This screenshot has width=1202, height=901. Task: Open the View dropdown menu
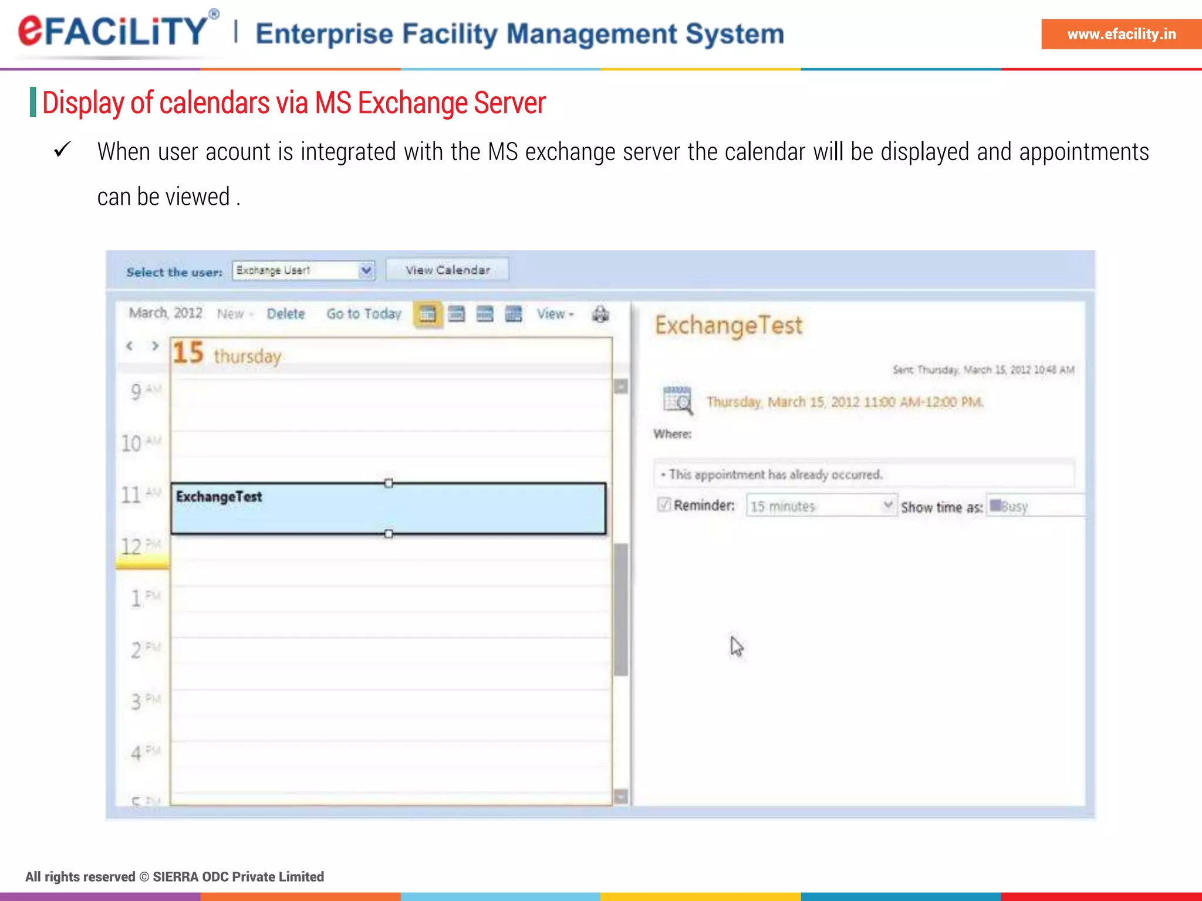555,314
